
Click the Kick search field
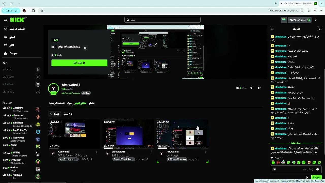click(x=162, y=20)
